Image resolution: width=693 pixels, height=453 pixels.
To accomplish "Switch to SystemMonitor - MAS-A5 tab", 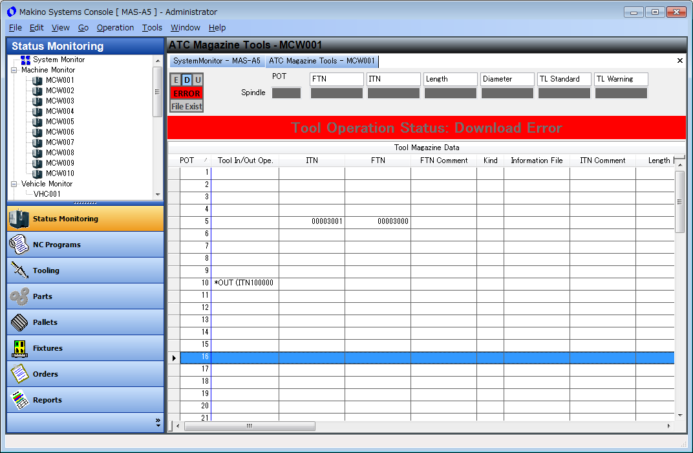I will click(x=217, y=61).
